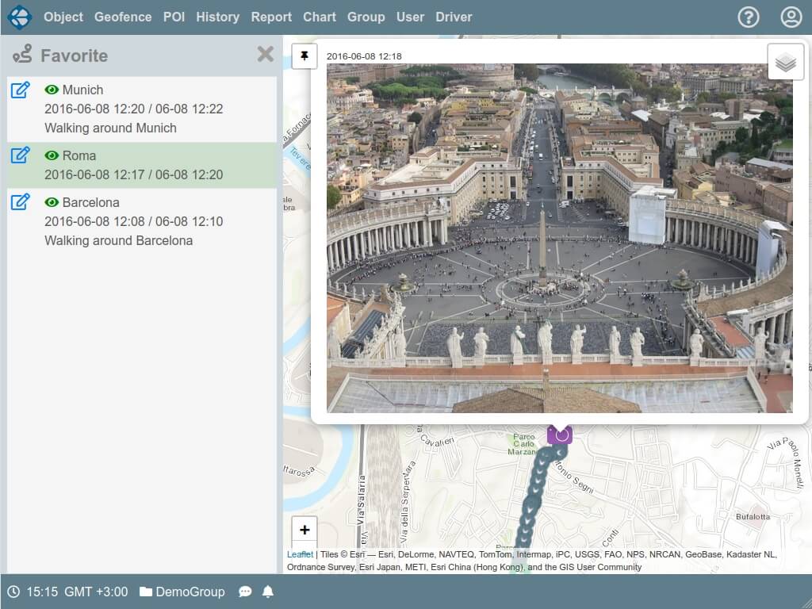This screenshot has width=812, height=609.
Task: Open the user account profile icon
Action: tap(791, 17)
